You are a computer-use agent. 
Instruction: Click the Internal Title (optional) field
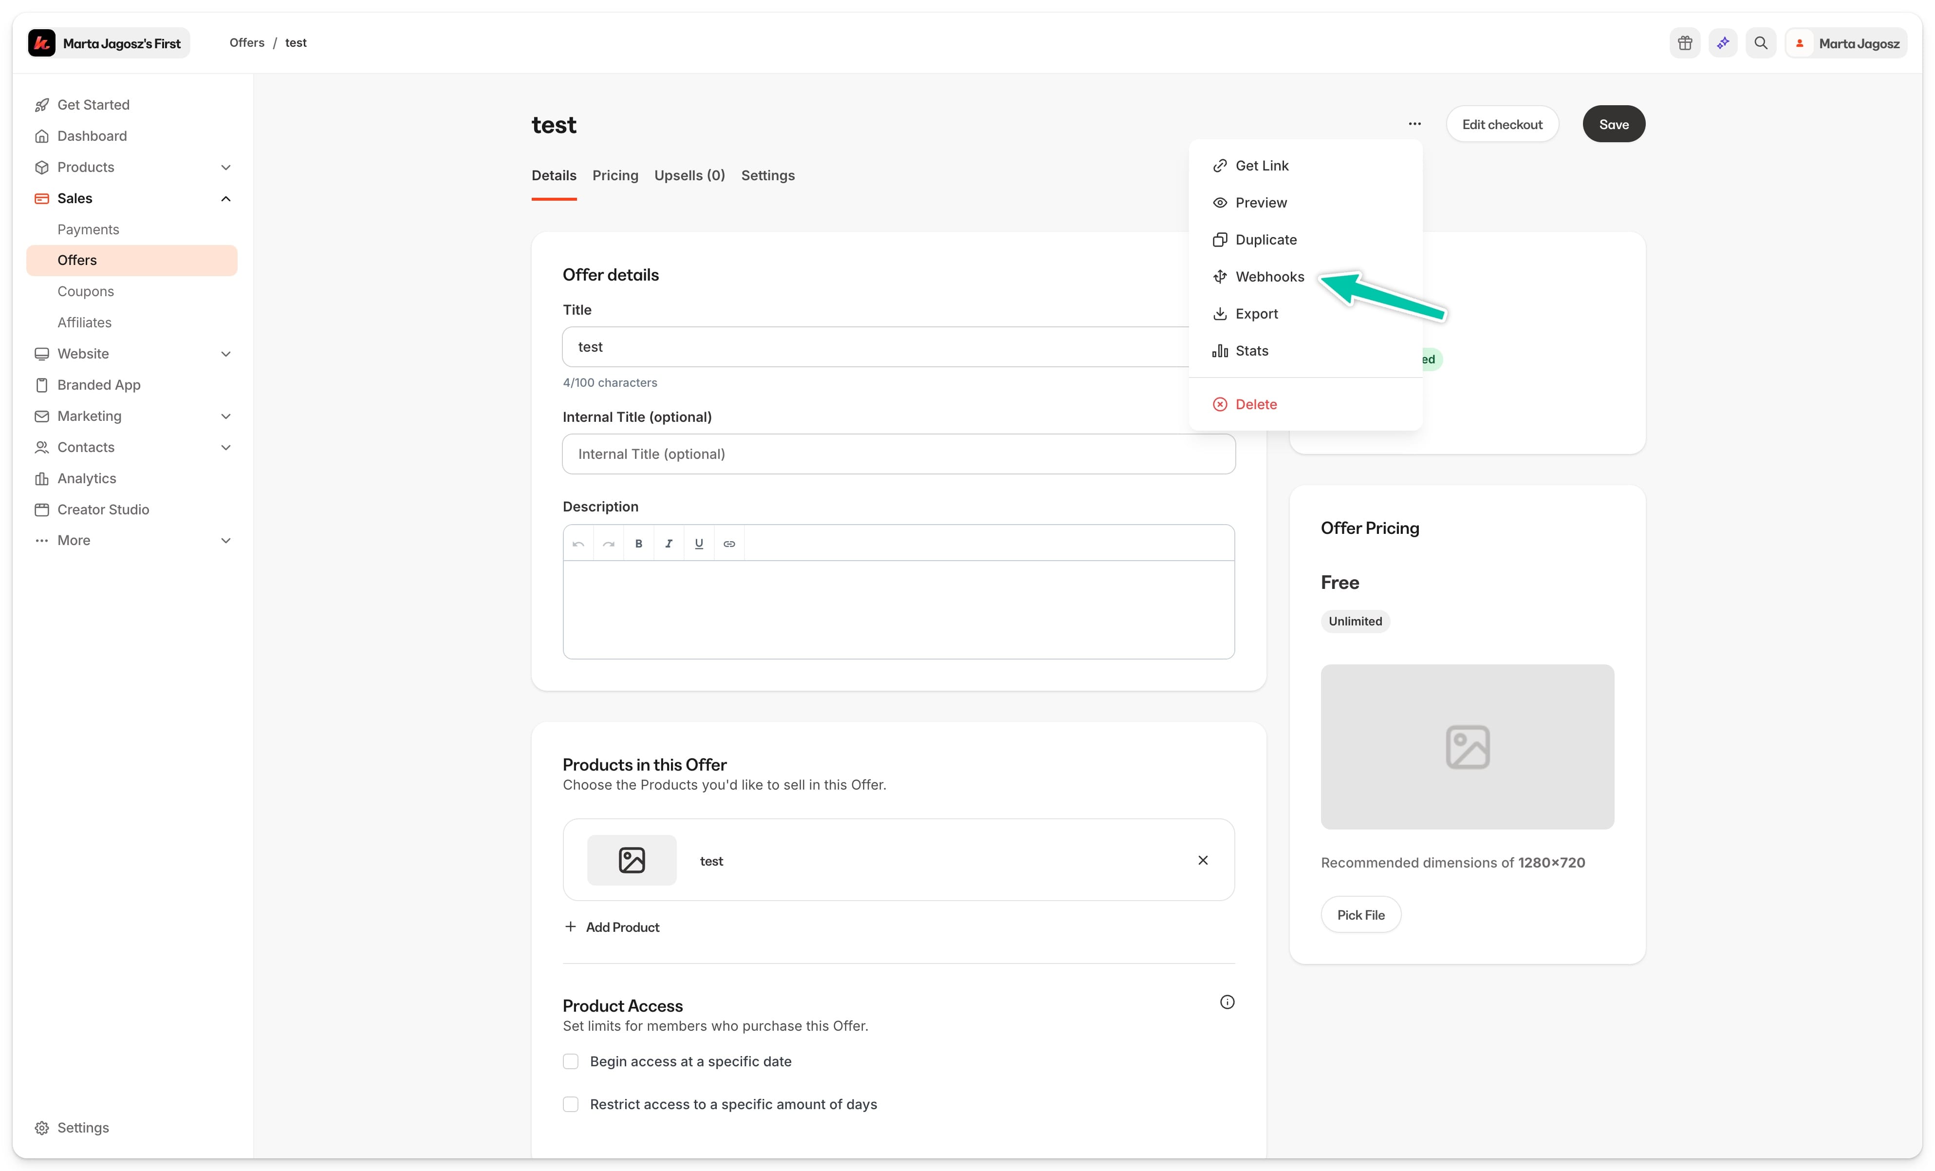[898, 454]
